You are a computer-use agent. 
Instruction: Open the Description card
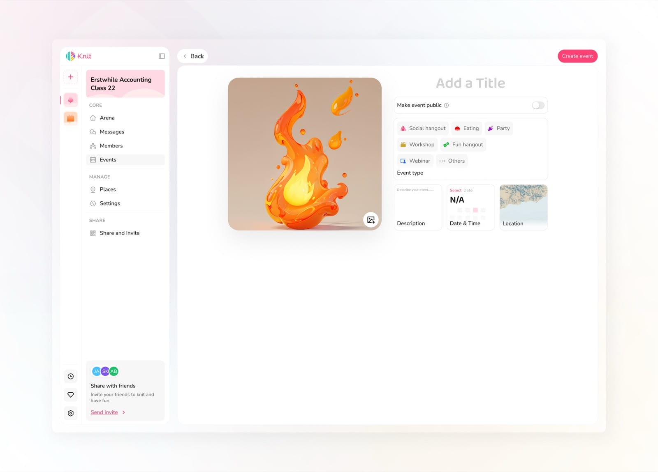tap(418, 207)
